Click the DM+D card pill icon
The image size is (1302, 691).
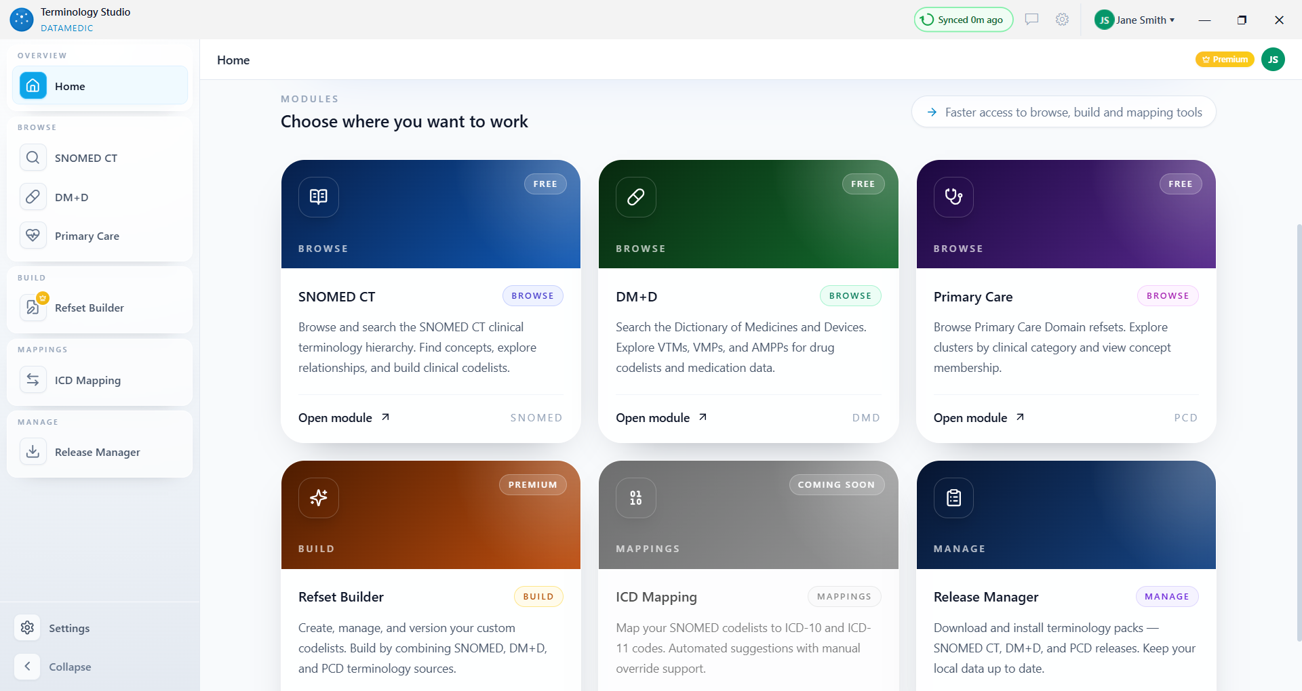[636, 197]
